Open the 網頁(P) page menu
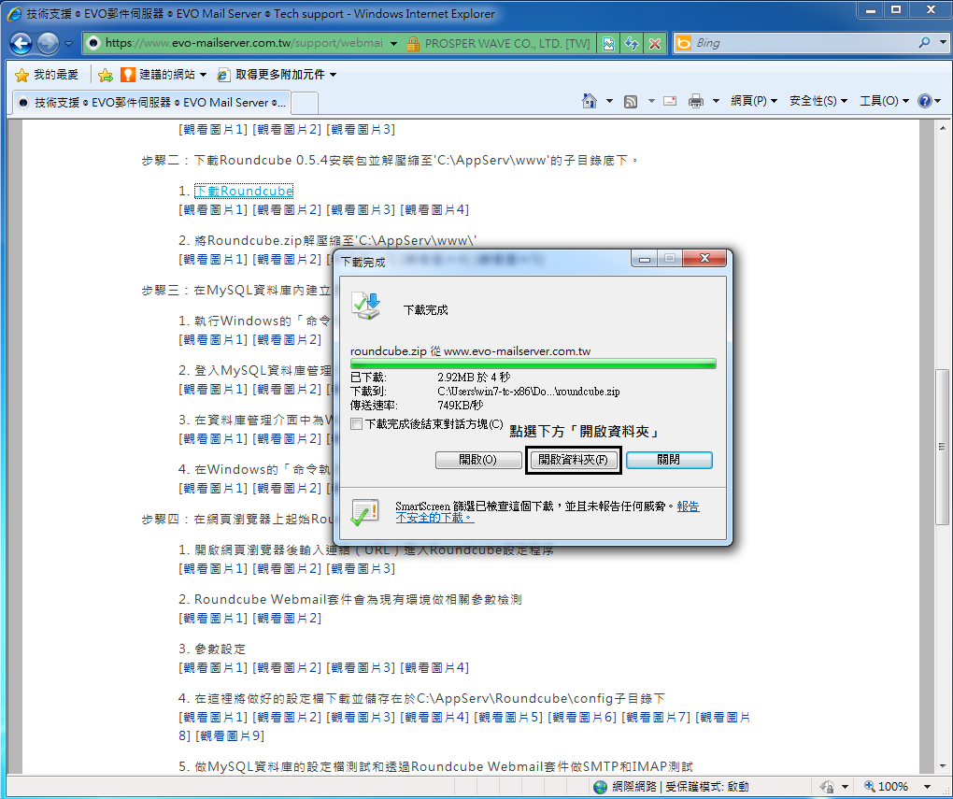Image resolution: width=953 pixels, height=799 pixels. pyautogui.click(x=754, y=101)
